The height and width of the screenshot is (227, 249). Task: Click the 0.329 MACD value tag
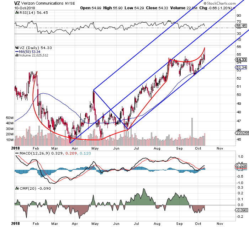(241, 166)
